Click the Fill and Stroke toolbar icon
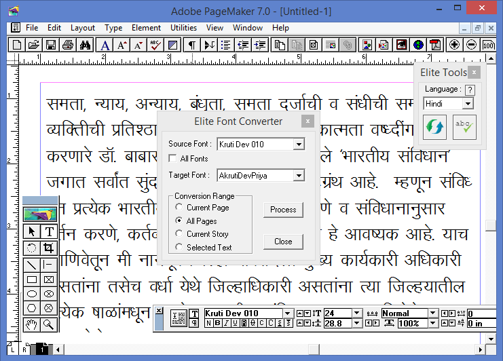The width and height of the screenshot is (503, 361). (x=172, y=45)
